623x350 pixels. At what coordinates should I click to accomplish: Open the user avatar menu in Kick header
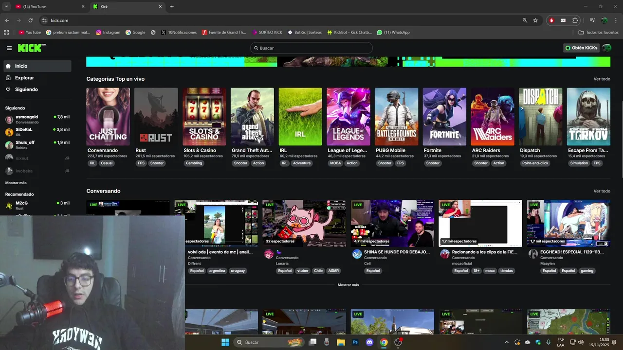(x=606, y=48)
